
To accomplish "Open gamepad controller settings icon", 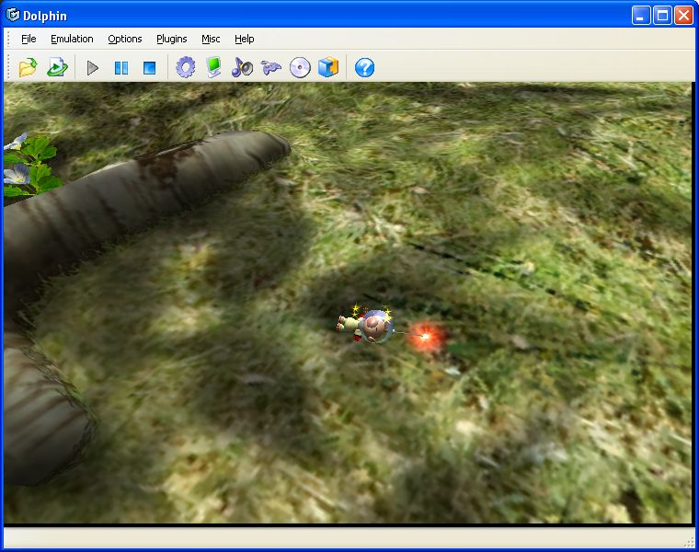I will coord(271,68).
